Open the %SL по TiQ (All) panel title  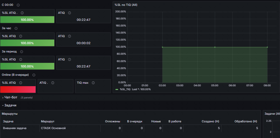[126, 5]
